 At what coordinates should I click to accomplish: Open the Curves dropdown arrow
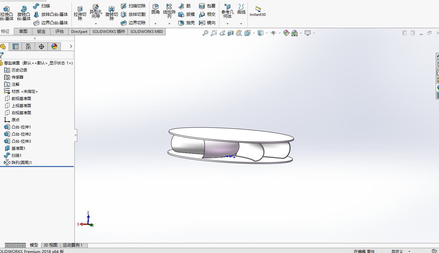point(241,24)
